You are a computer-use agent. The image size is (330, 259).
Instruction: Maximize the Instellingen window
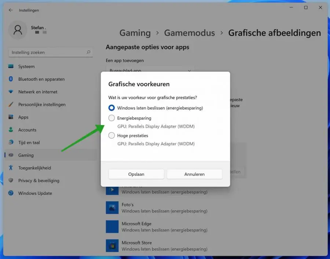click(306, 8)
